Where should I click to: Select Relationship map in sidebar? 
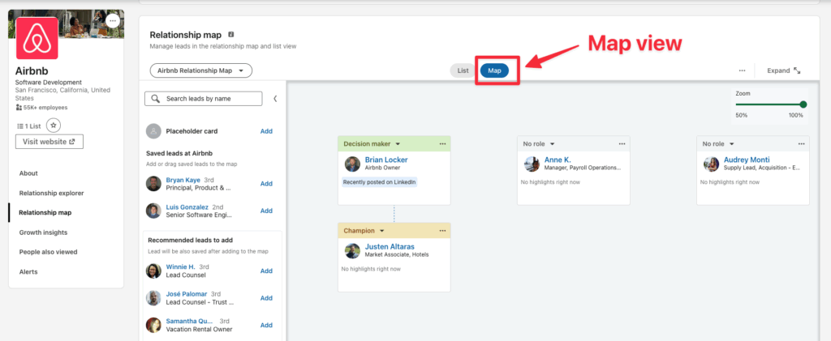tap(45, 212)
